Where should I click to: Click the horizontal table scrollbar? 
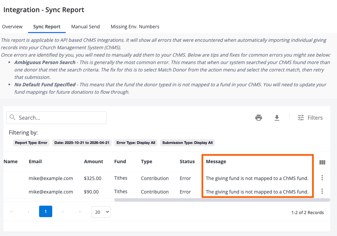tap(222, 200)
